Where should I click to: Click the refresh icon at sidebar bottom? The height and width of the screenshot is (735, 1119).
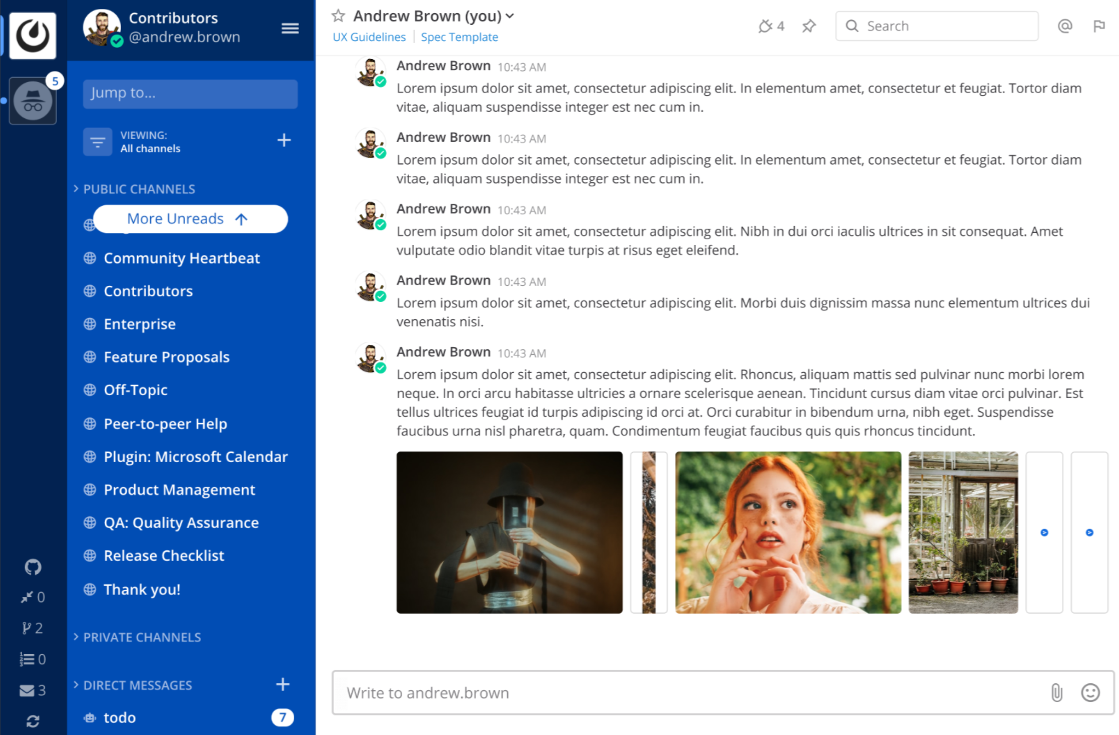32,721
